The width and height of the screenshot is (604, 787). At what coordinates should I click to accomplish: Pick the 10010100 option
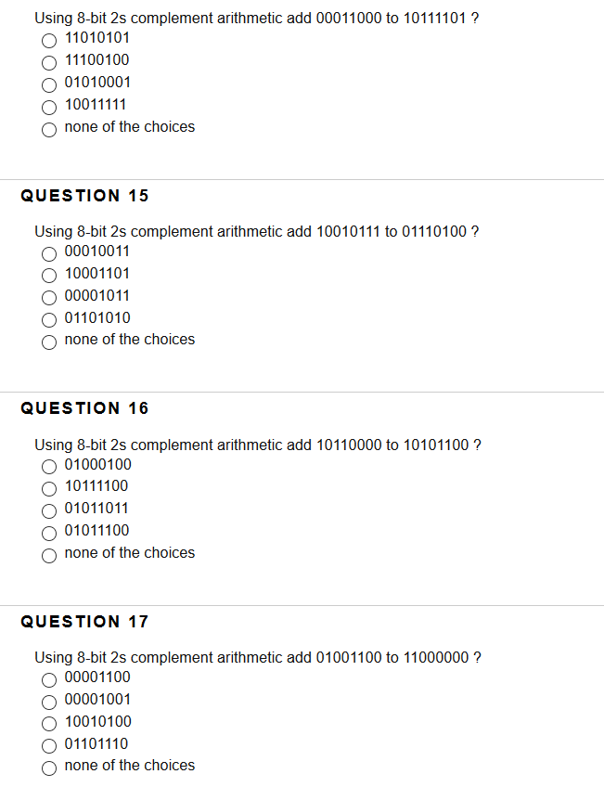pos(49,724)
